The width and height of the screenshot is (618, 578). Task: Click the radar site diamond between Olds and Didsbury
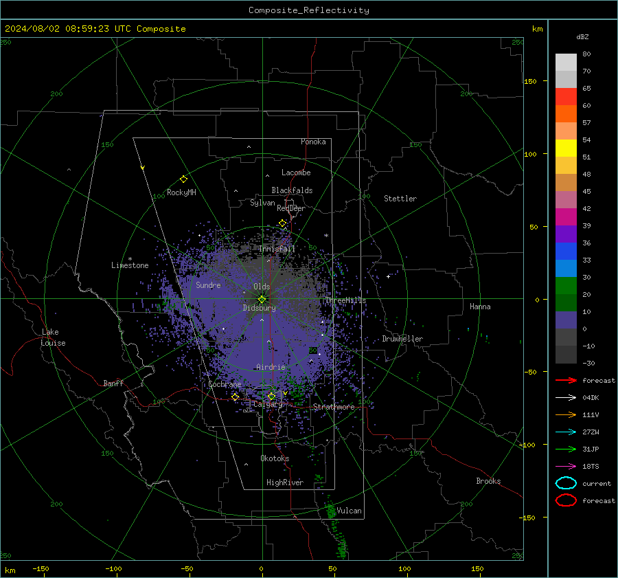point(262,300)
